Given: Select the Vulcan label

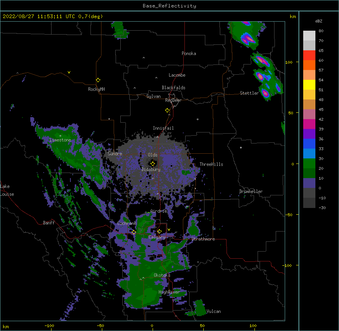Looking at the screenshot, I should coord(214,311).
